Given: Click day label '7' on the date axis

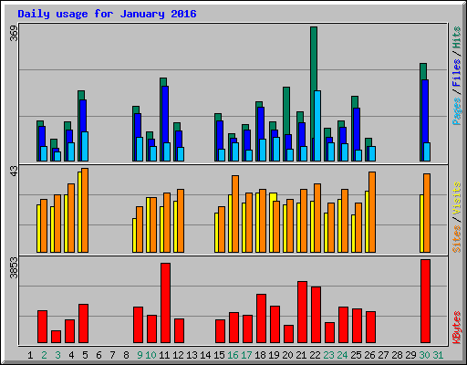Looking at the screenshot, I should coord(112,355).
